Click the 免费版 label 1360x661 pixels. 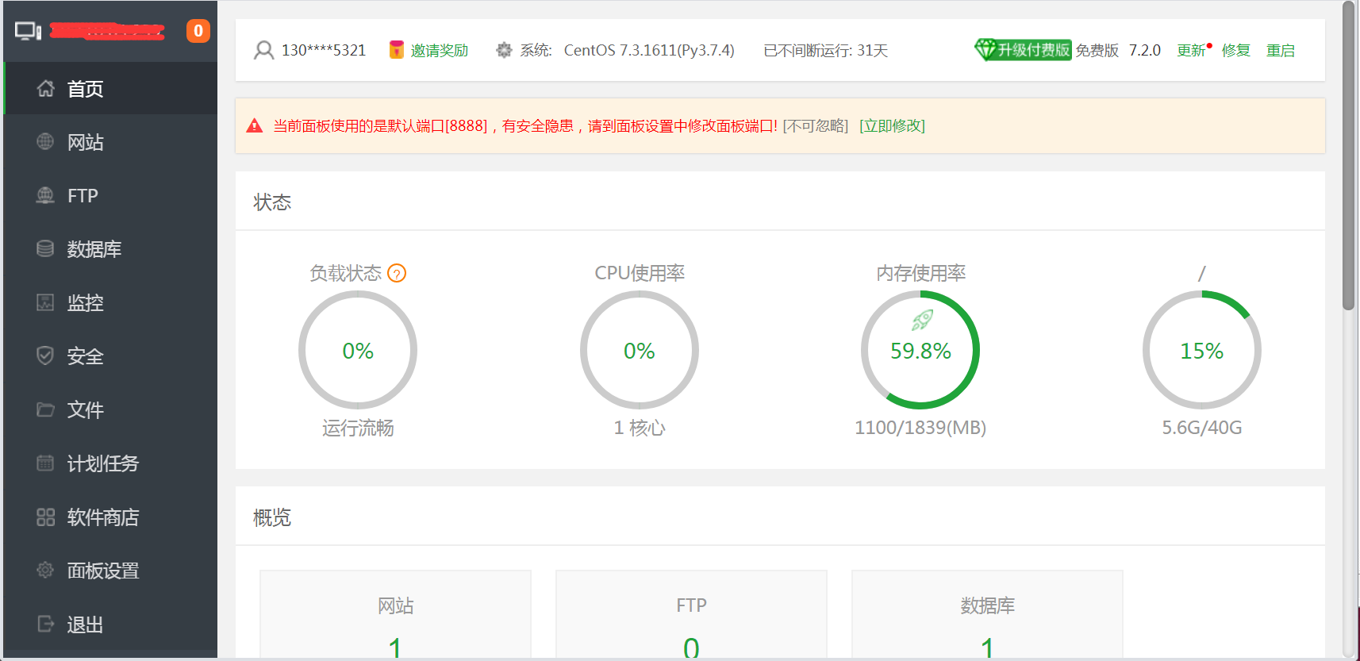pyautogui.click(x=1097, y=50)
